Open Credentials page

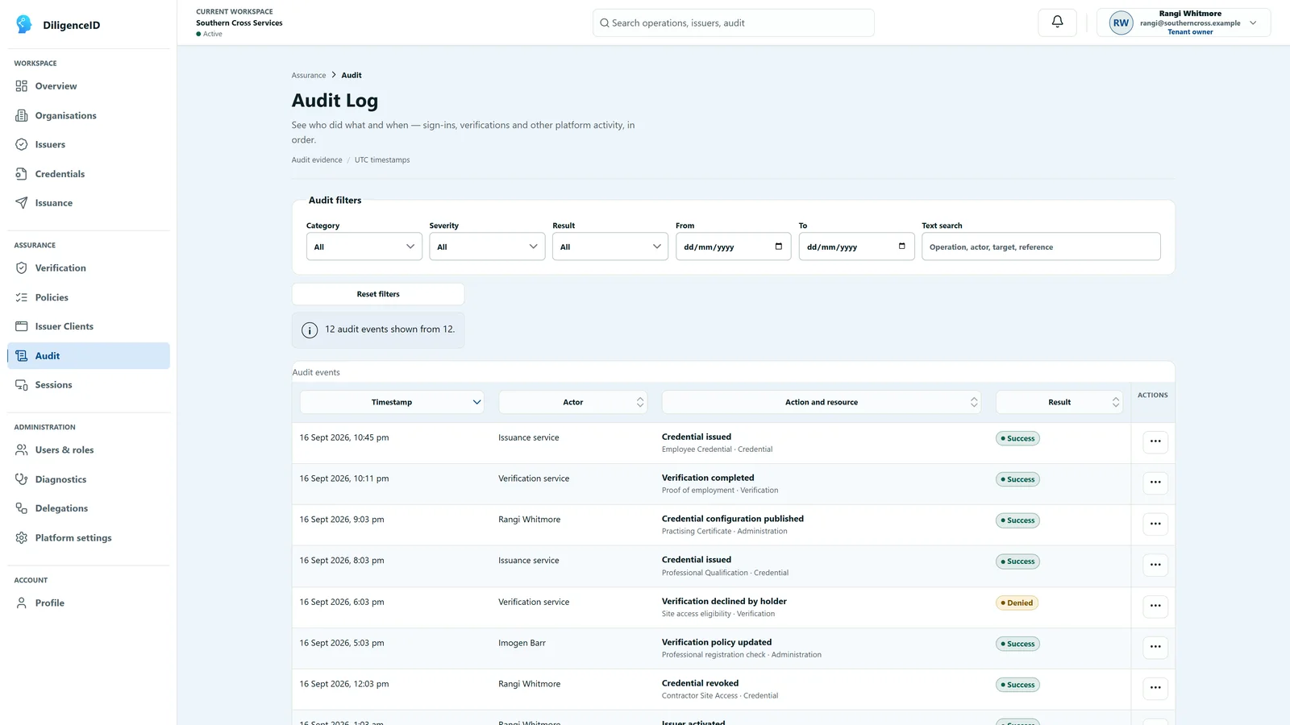89,174
